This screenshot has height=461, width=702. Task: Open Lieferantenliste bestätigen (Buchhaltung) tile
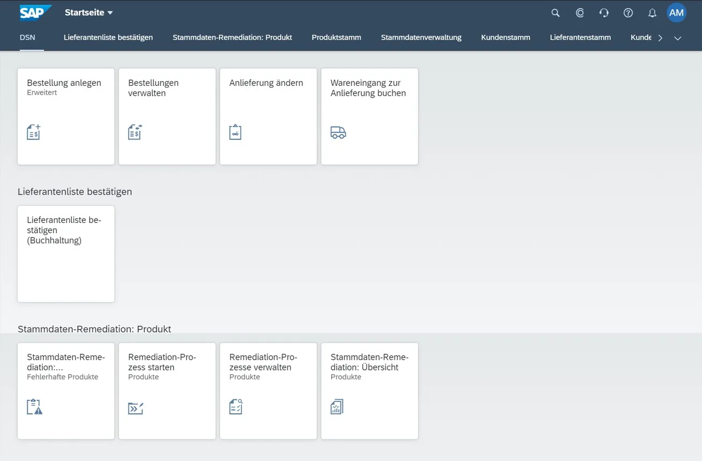(x=66, y=254)
